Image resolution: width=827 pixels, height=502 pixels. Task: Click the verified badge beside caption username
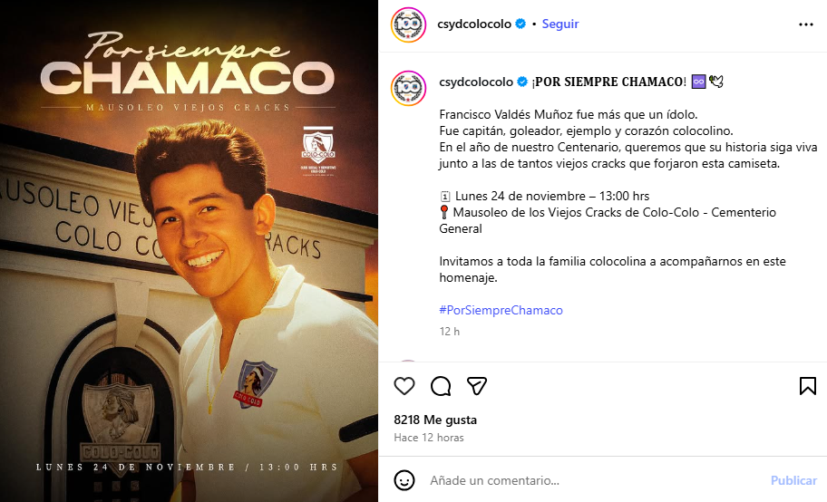point(522,82)
